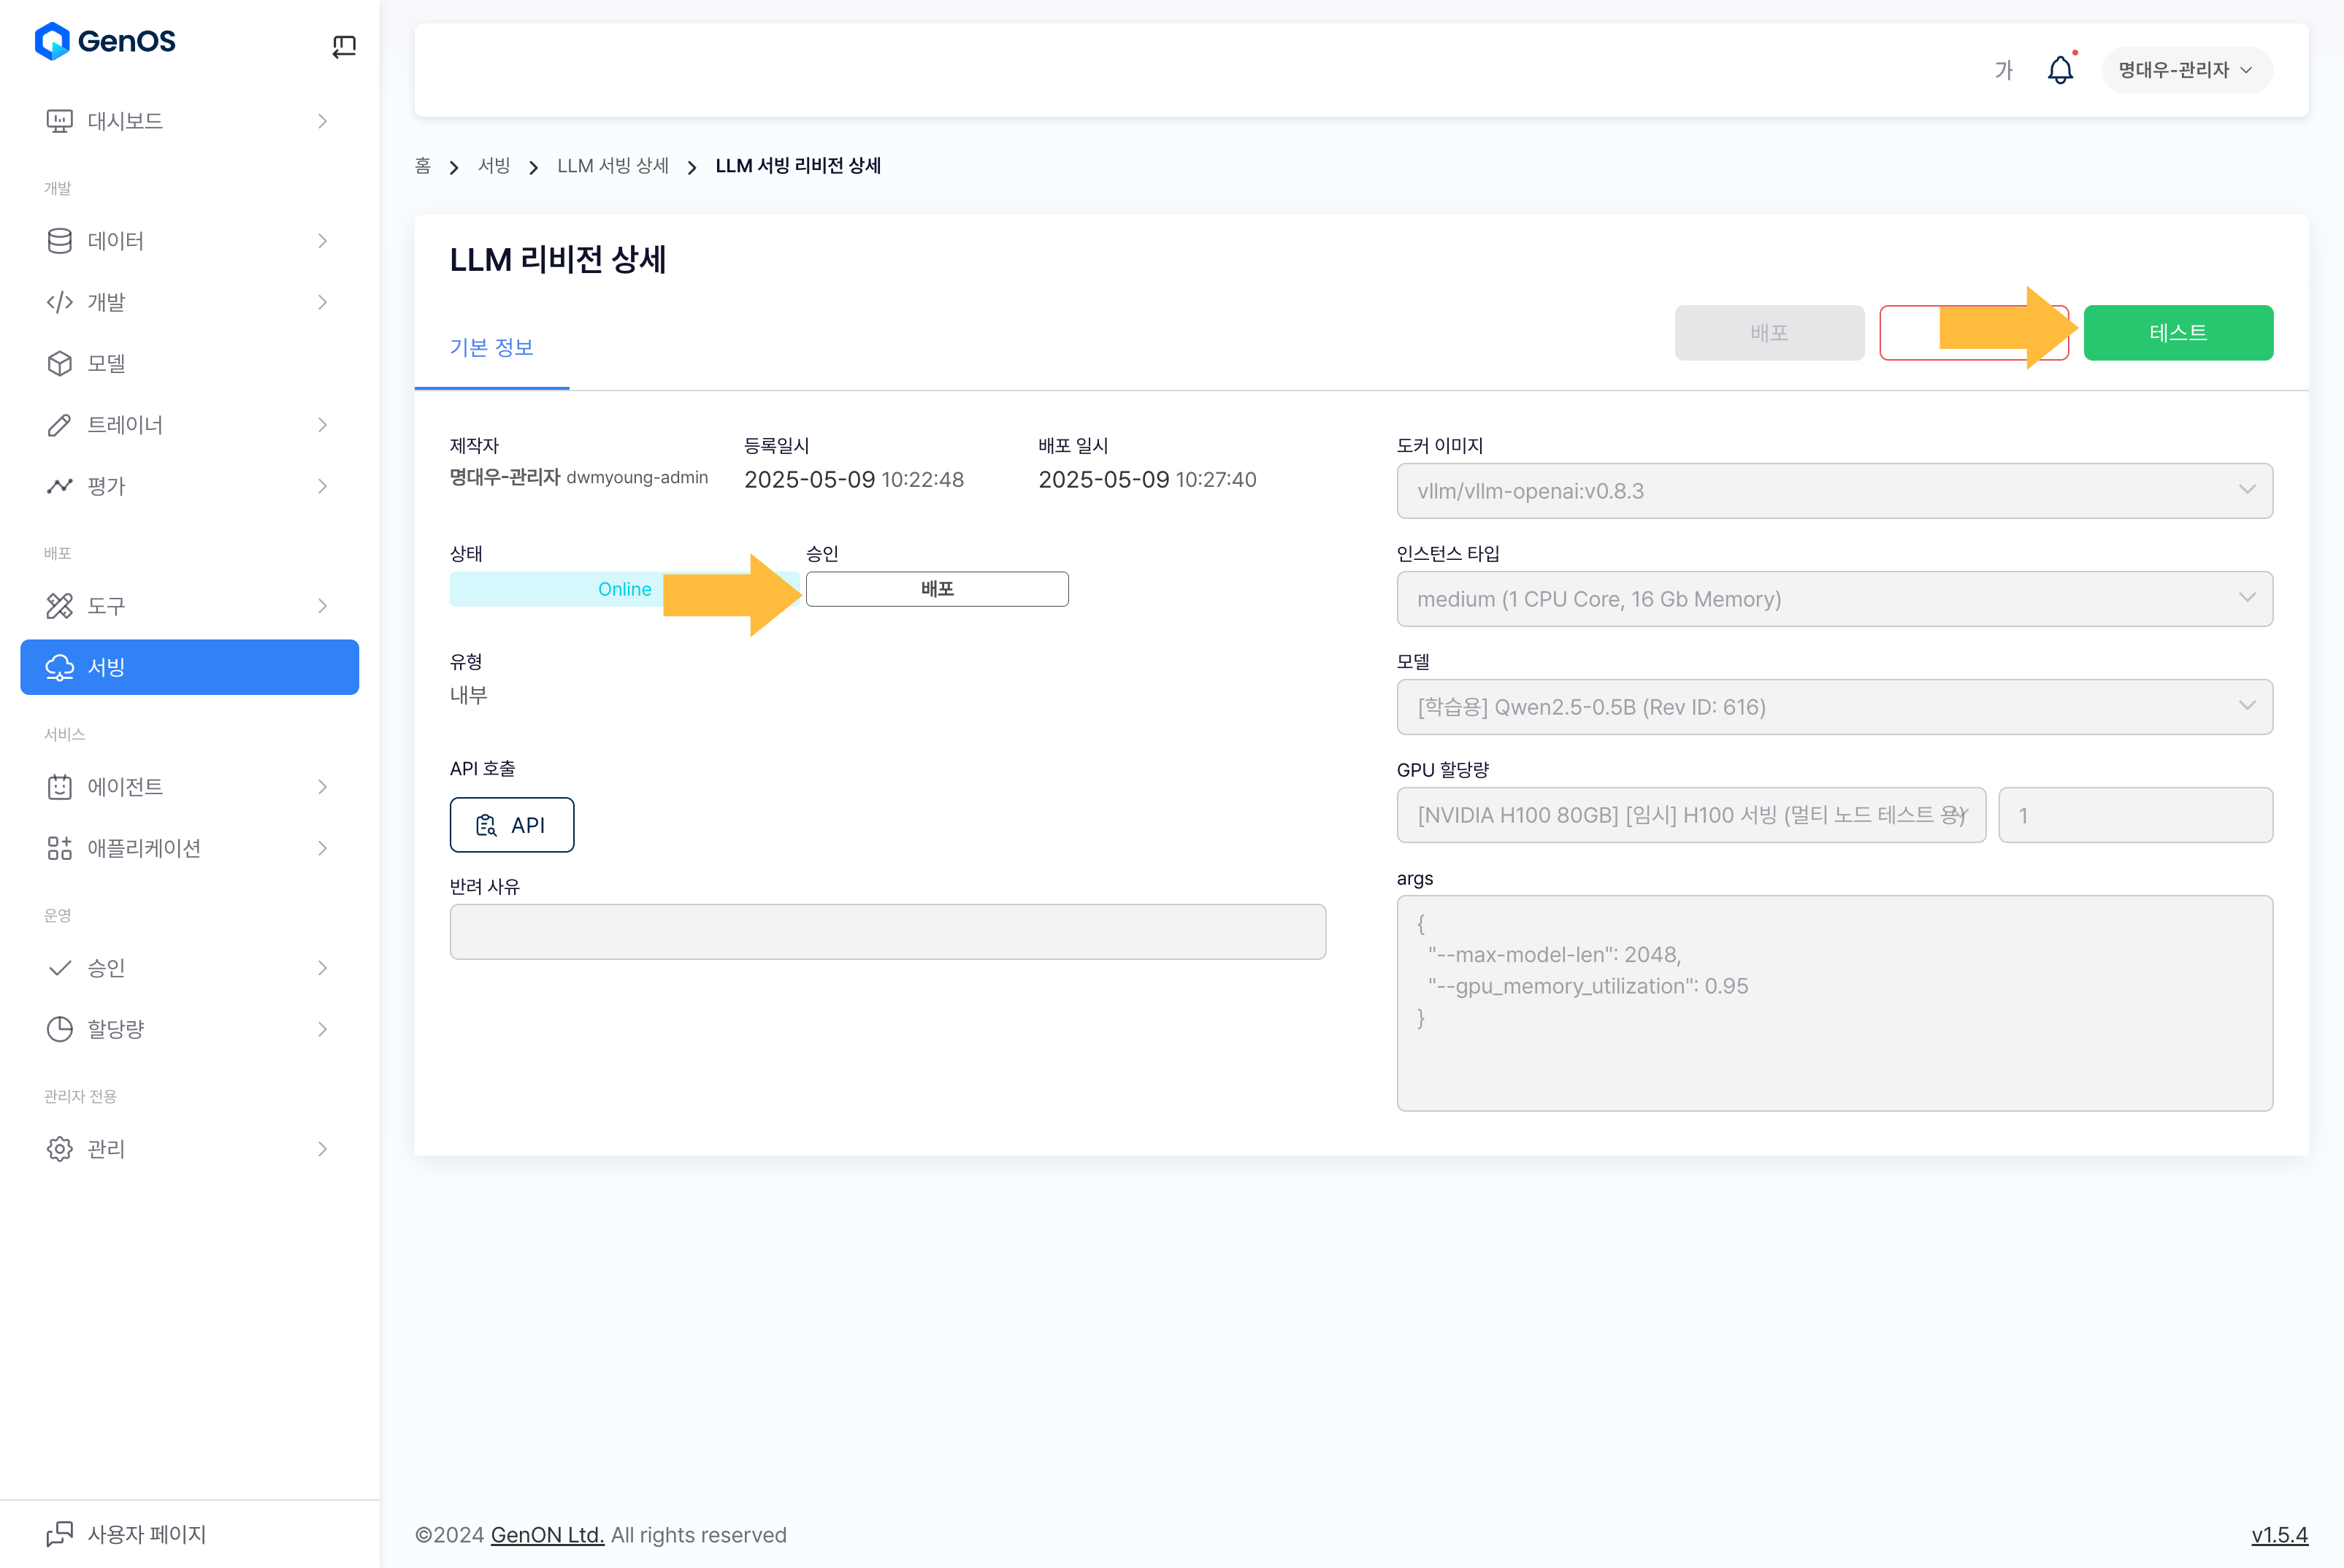The height and width of the screenshot is (1568, 2344).
Task: Open the 도커 이미지 dropdown
Action: (x=1834, y=491)
